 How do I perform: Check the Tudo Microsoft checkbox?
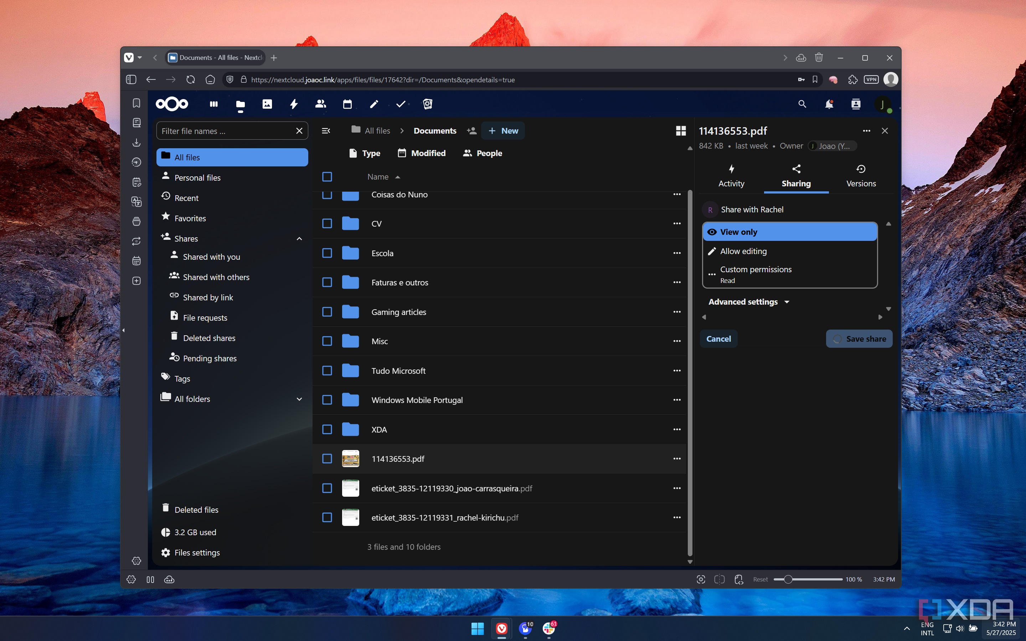click(327, 371)
